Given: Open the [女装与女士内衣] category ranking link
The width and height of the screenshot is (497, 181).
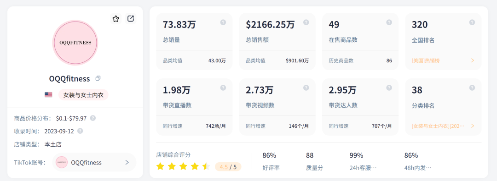Looking at the screenshot, I should coord(438,126).
